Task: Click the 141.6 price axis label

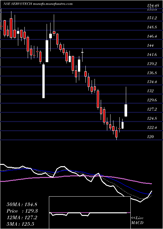Action: [152, 55]
